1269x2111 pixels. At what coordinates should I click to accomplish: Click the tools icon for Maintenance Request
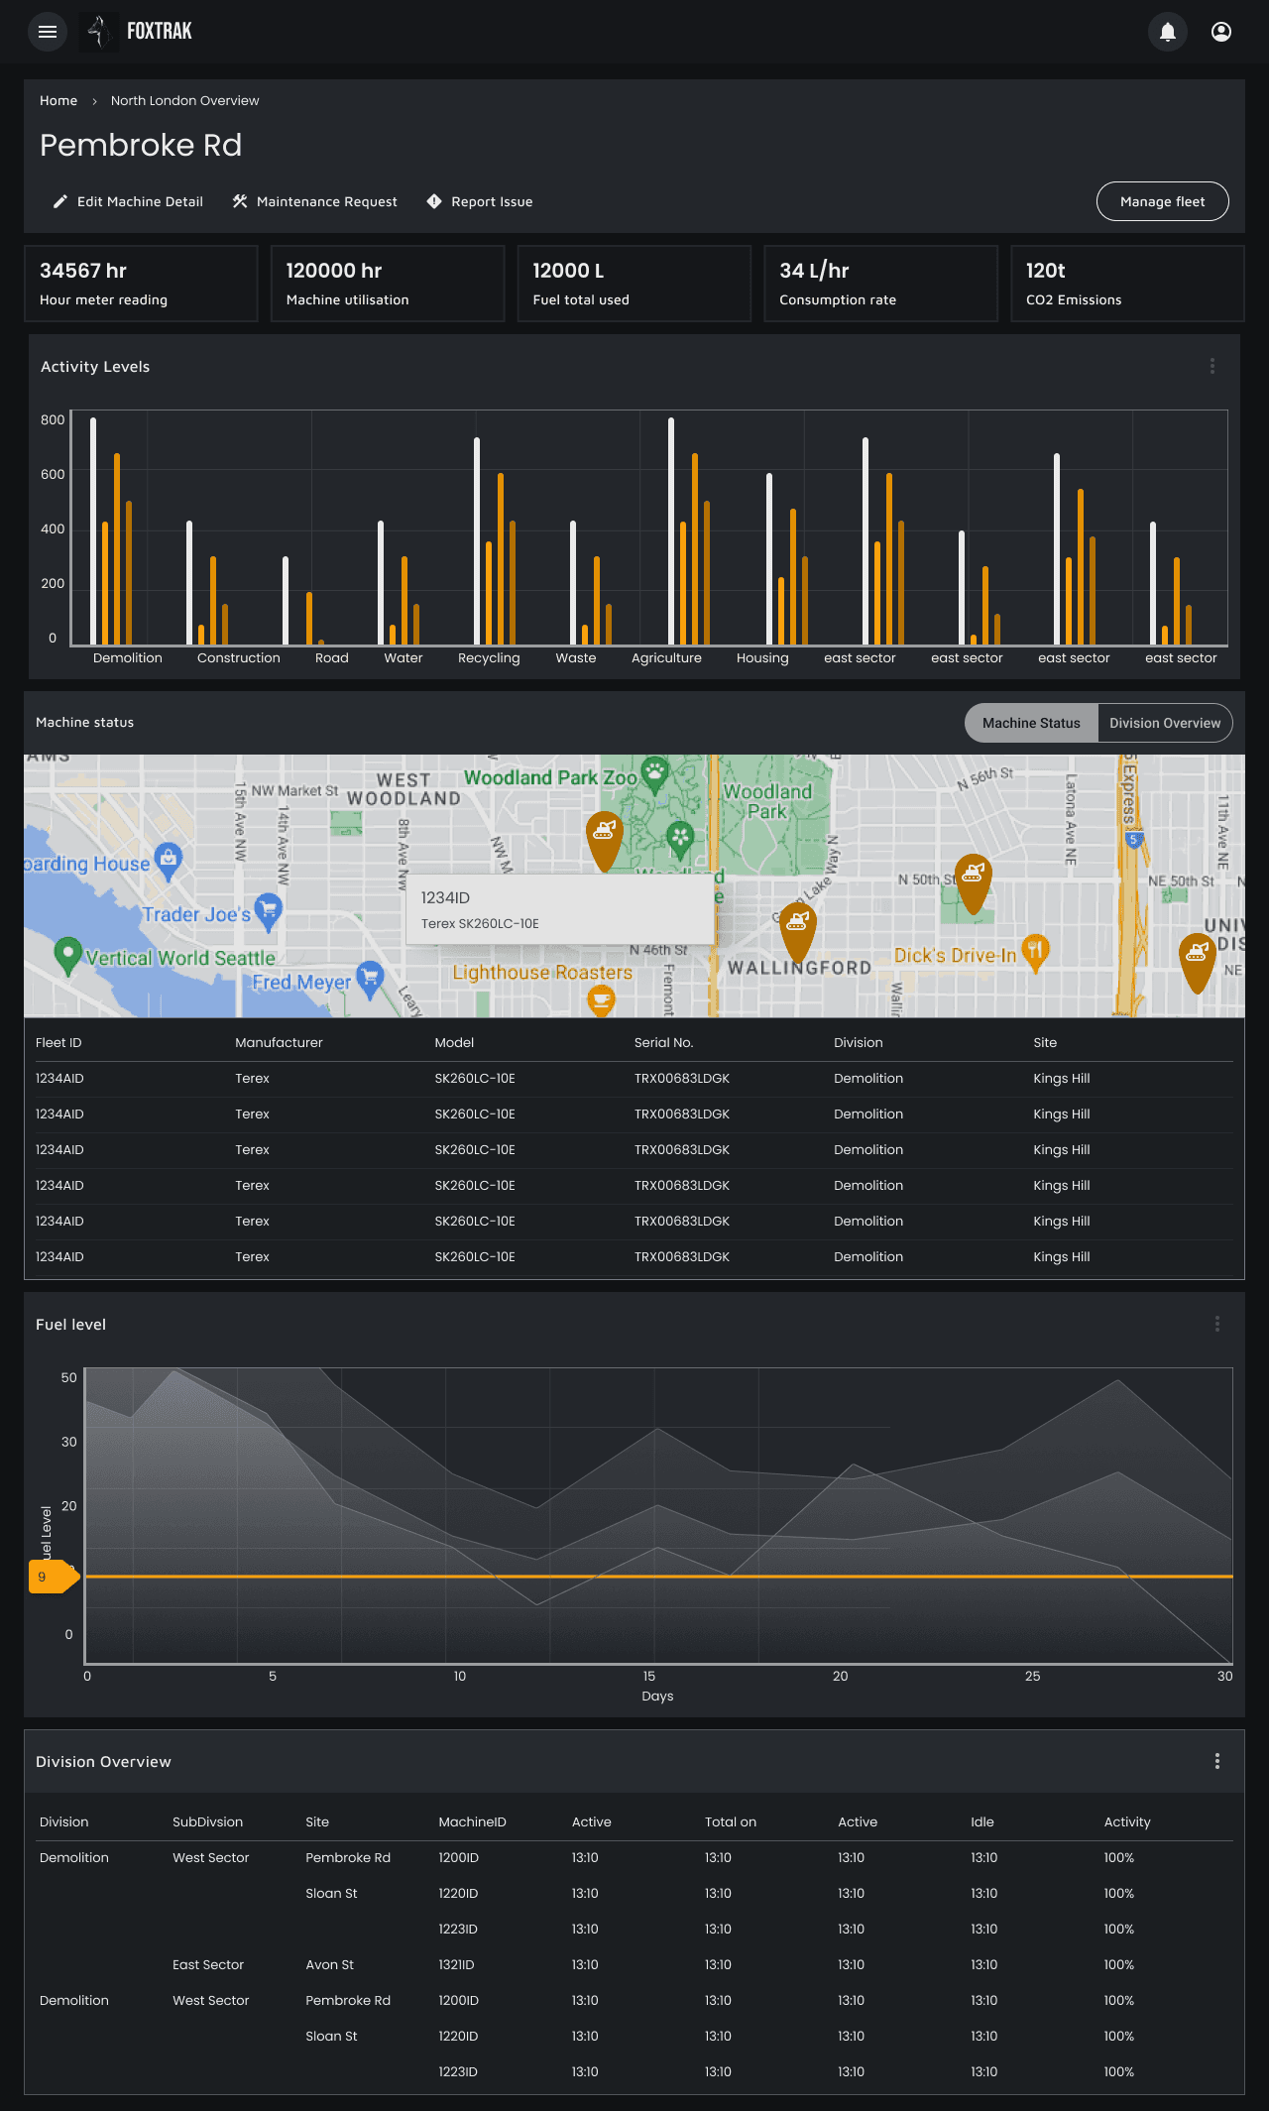(240, 201)
